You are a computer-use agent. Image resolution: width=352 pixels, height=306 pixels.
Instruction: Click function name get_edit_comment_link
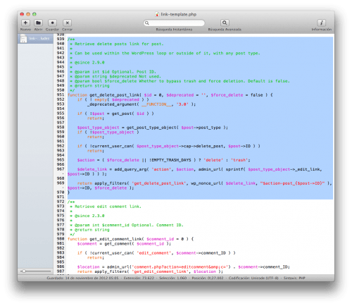pos(115,239)
